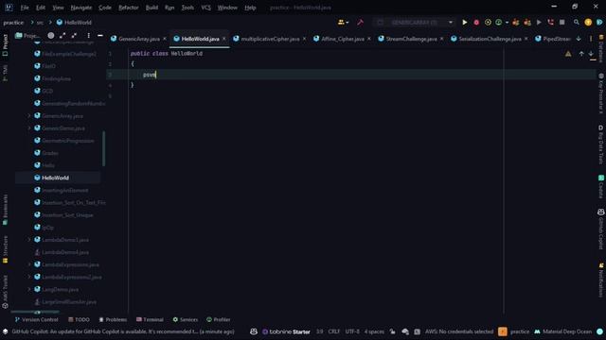This screenshot has width=606, height=340.
Task: Open the Services tool window
Action: (x=186, y=319)
